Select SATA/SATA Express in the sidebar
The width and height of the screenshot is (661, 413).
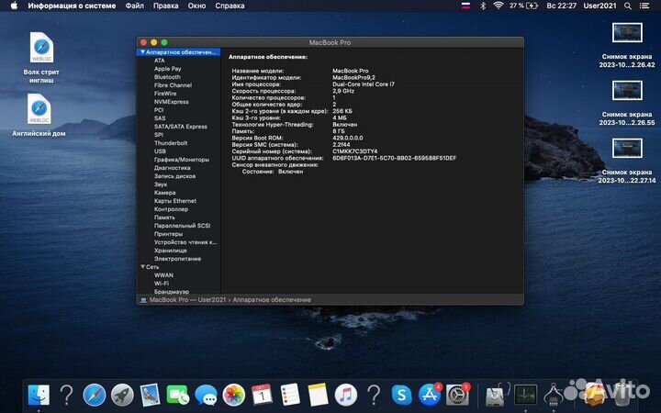click(x=181, y=127)
